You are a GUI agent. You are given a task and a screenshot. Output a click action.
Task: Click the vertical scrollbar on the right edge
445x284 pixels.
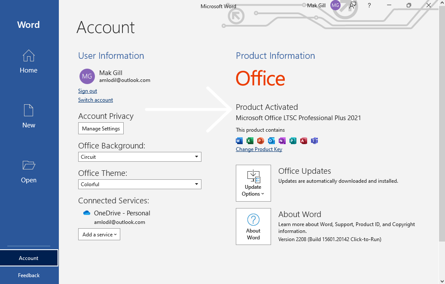coord(442,125)
